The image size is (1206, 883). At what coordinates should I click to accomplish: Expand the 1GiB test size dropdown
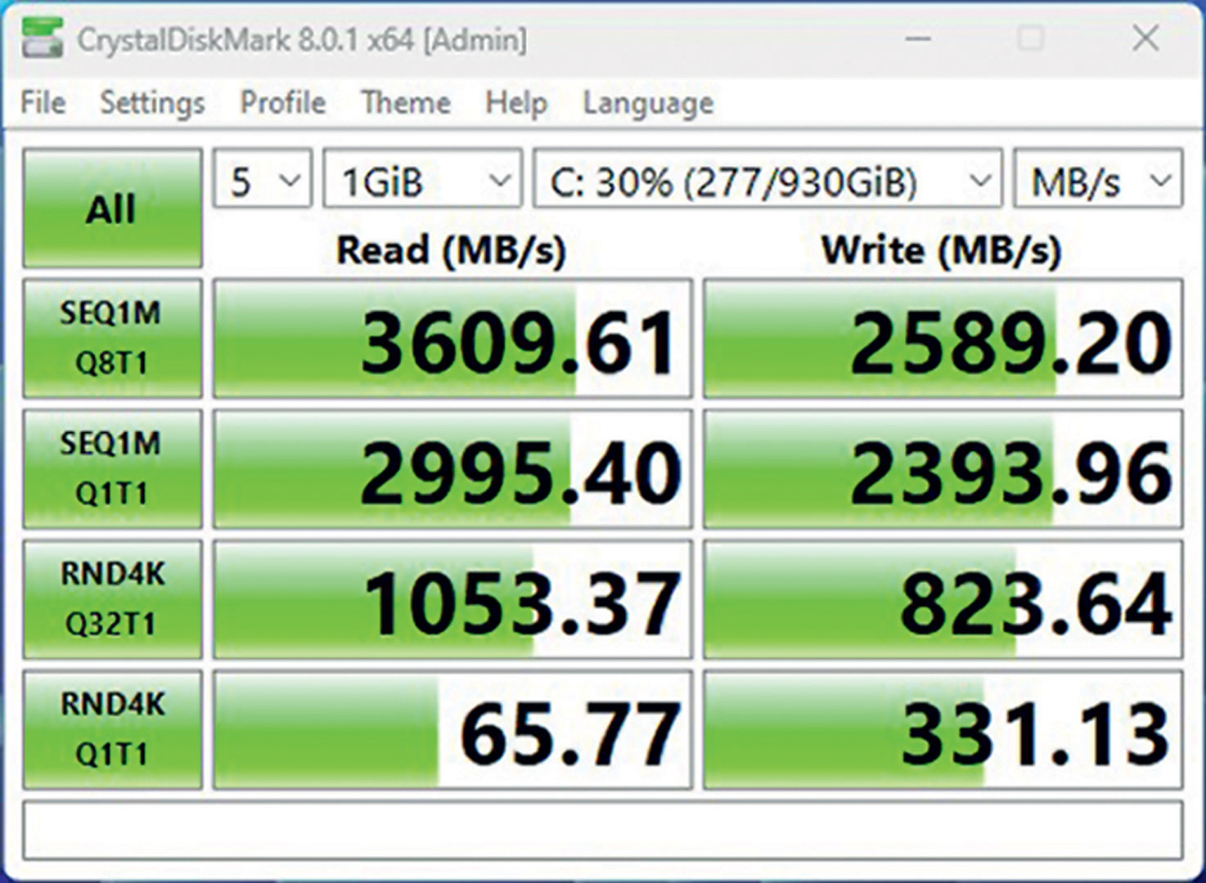422,179
